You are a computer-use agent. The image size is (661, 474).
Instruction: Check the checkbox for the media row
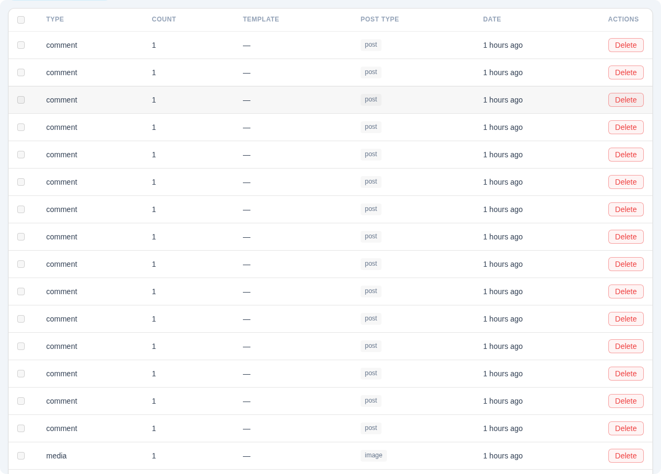(x=21, y=456)
